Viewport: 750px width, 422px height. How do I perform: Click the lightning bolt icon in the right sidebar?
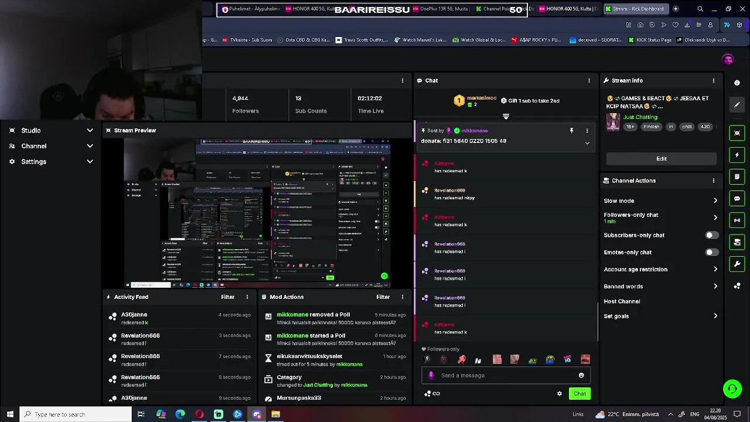(x=737, y=155)
